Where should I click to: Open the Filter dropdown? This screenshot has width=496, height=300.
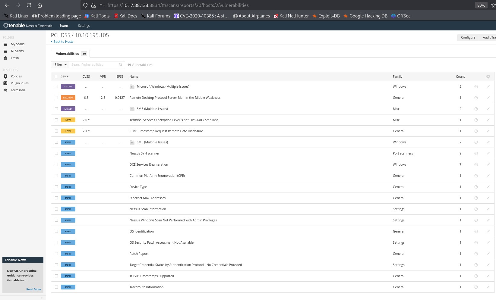click(60, 64)
